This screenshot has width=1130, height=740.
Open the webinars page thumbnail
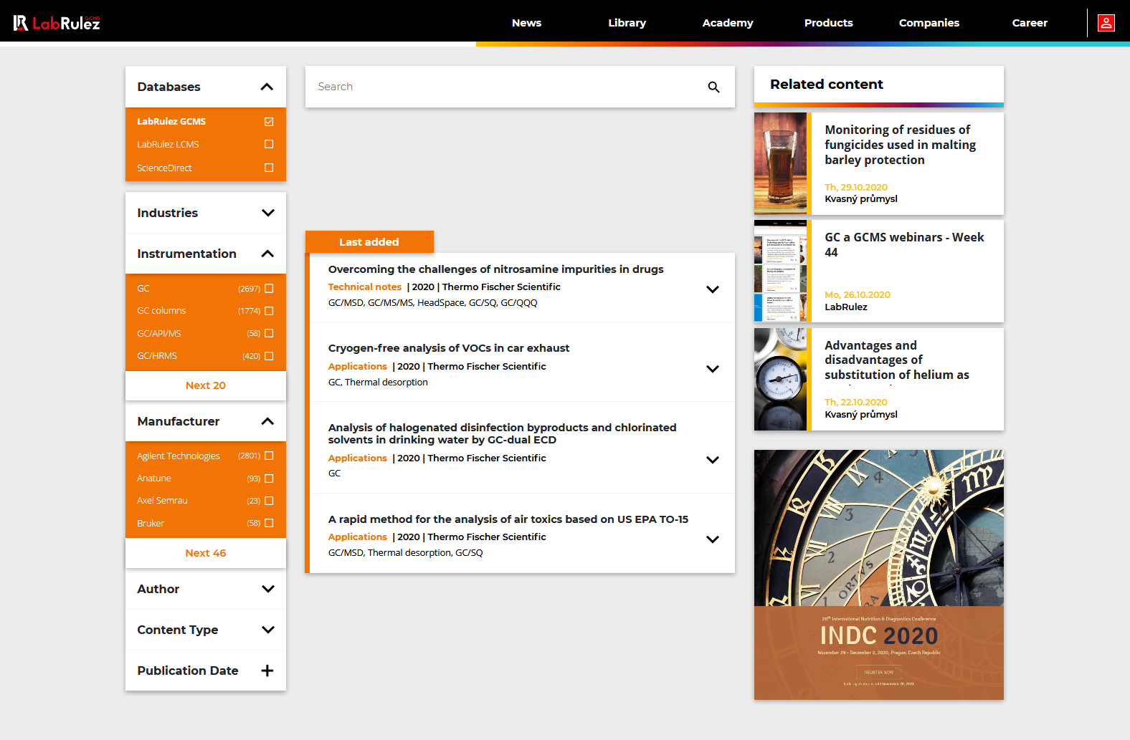780,271
